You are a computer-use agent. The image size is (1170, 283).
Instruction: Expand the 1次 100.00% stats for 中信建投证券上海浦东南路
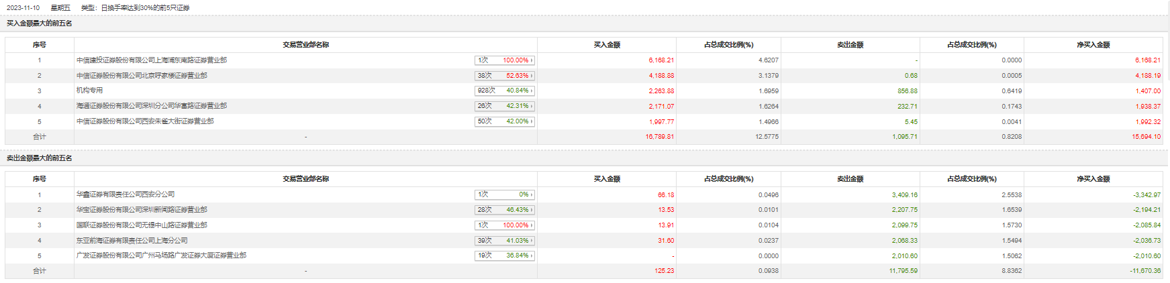click(x=505, y=60)
